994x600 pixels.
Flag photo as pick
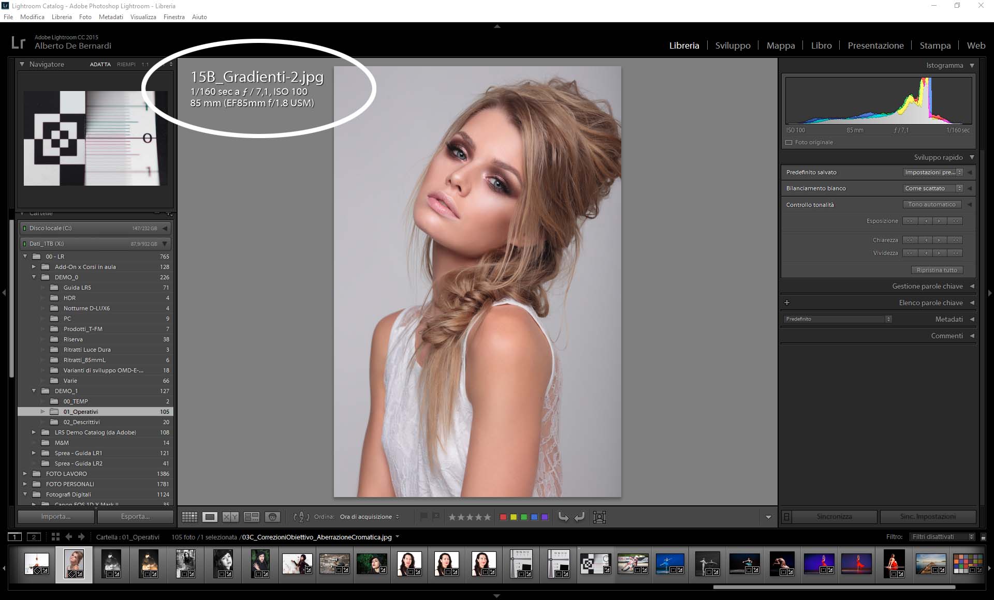point(423,516)
